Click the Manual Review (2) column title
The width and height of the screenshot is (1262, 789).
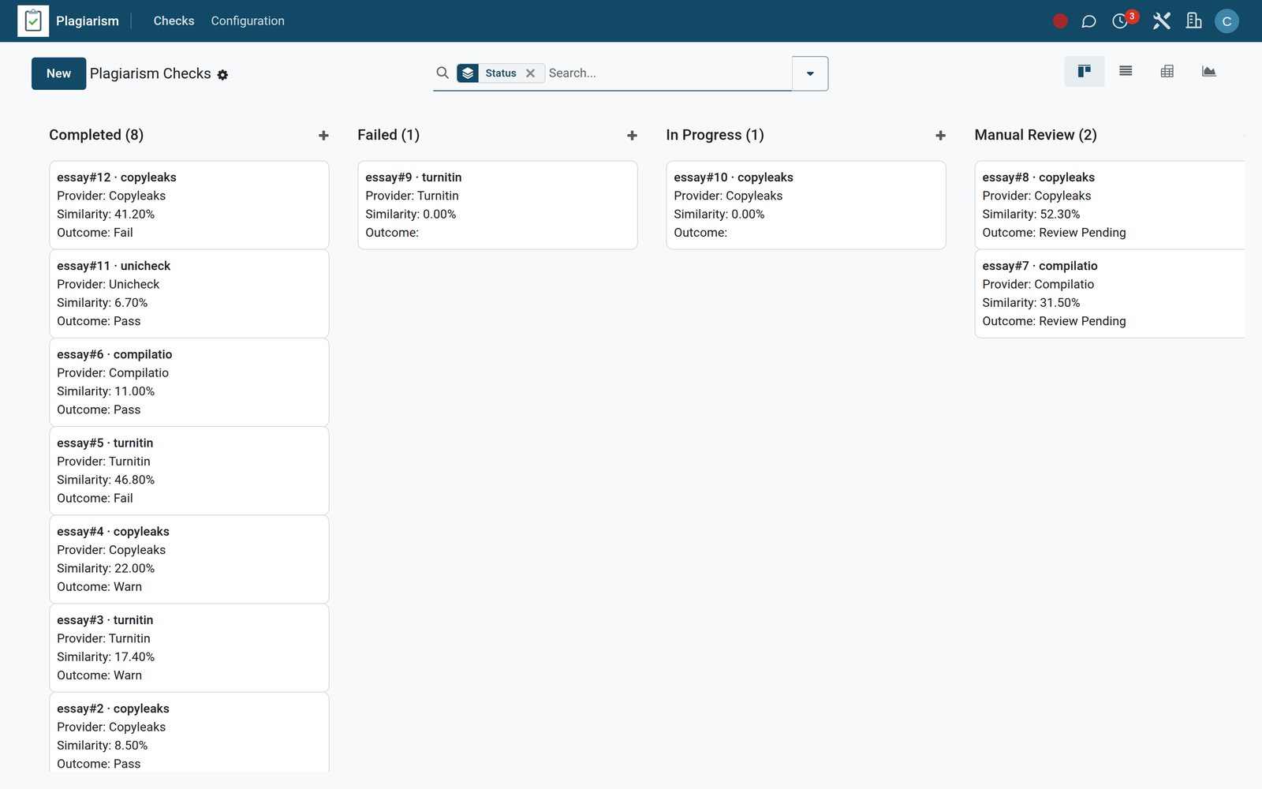pos(1036,135)
